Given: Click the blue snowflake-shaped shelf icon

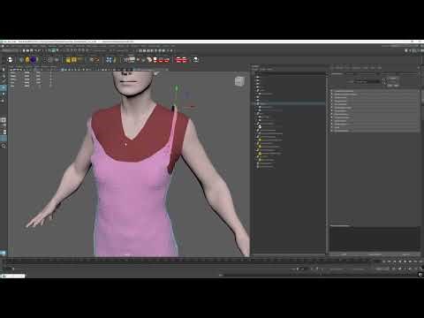Looking at the screenshot, I should pos(109,60).
